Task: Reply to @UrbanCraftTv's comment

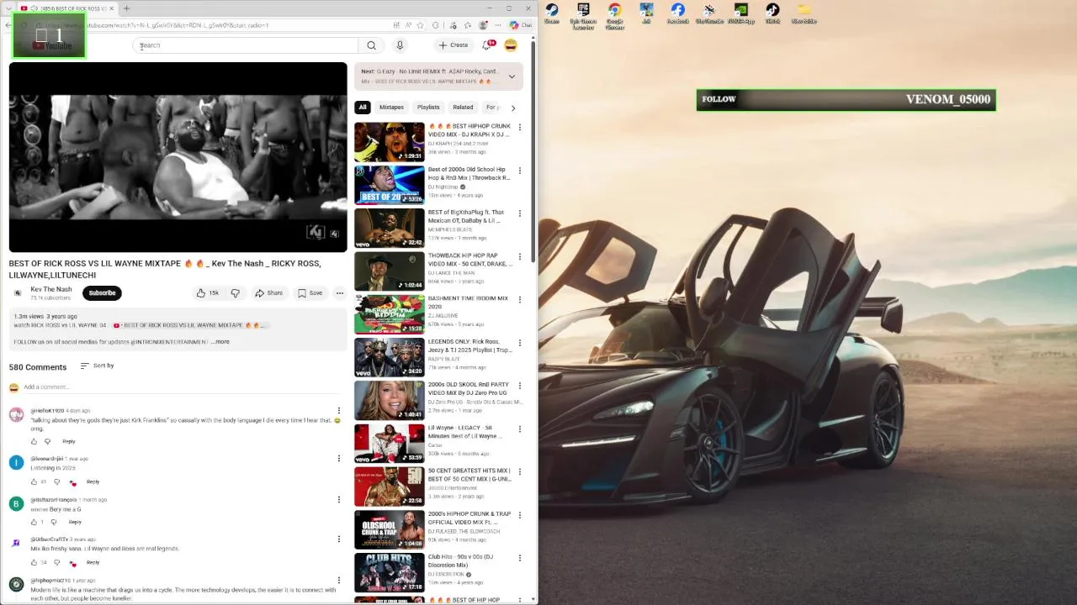Action: 93,562
